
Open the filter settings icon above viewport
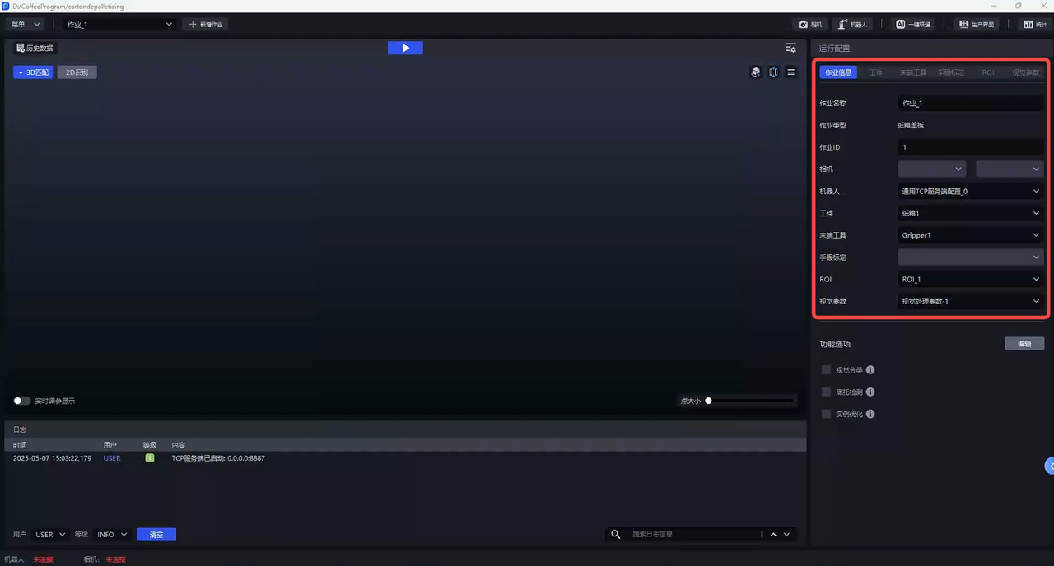[790, 48]
